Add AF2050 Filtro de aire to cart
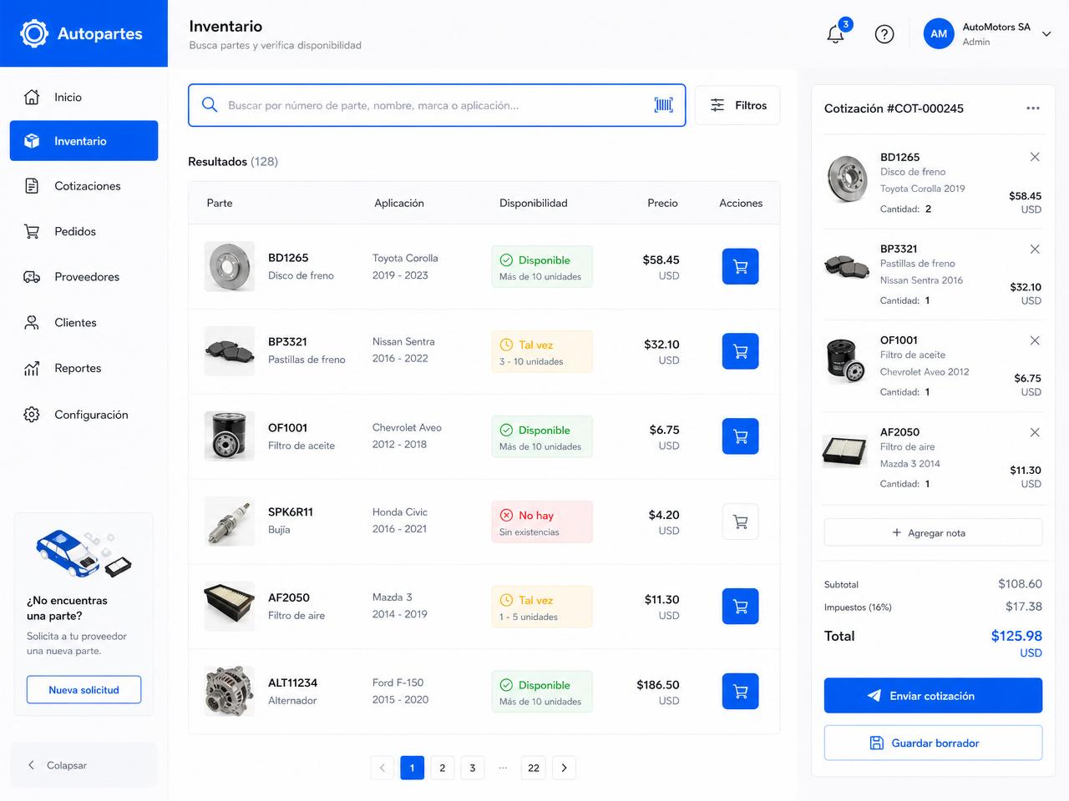1069x801 pixels. point(740,607)
